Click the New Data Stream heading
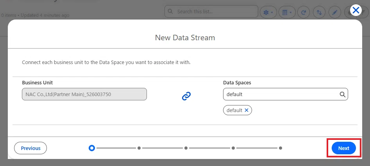 pos(185,37)
